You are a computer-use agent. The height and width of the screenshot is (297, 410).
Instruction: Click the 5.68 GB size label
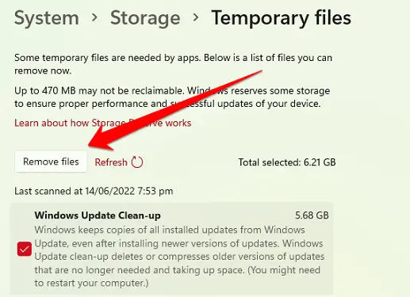[312, 215]
